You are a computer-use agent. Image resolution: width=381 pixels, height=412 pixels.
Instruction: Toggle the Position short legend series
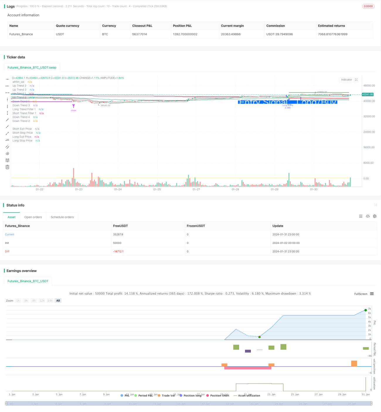point(218,396)
